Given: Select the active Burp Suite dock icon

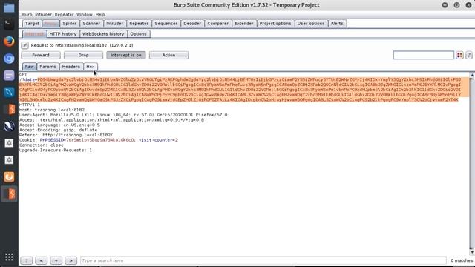Looking at the screenshot, I should (9, 194).
